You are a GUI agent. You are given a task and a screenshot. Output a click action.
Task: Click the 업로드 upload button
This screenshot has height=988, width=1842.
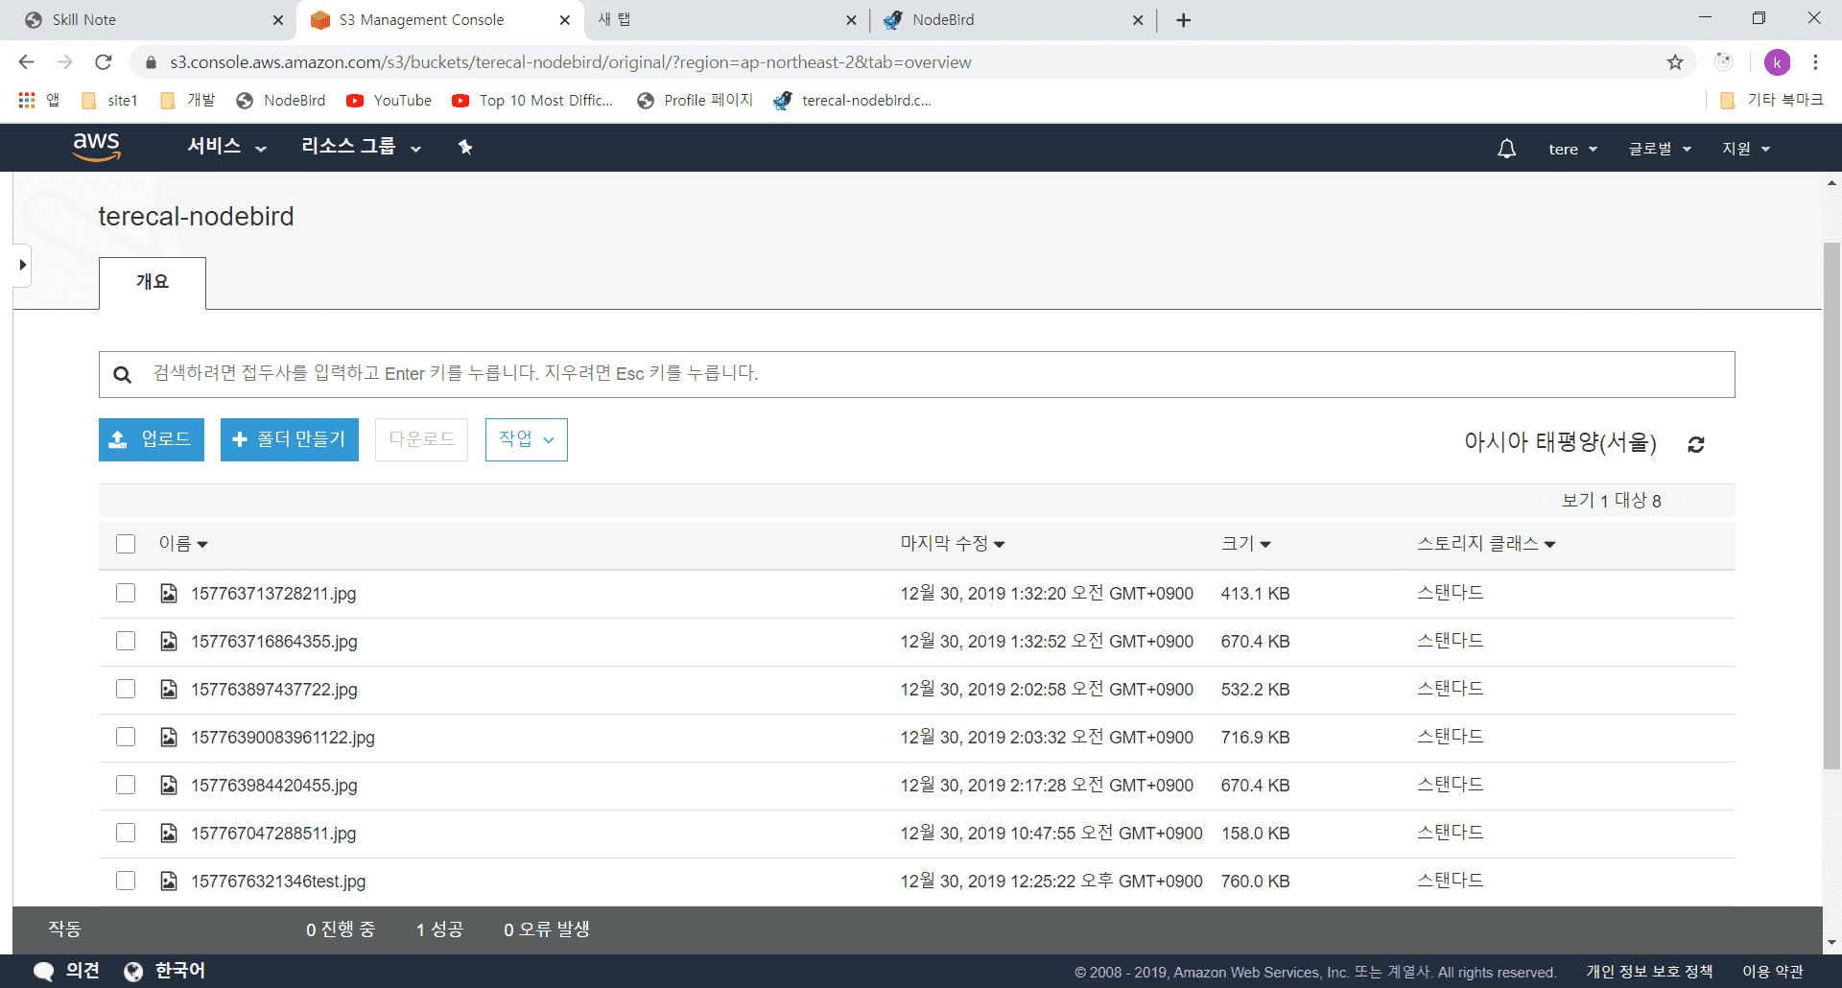coord(152,439)
